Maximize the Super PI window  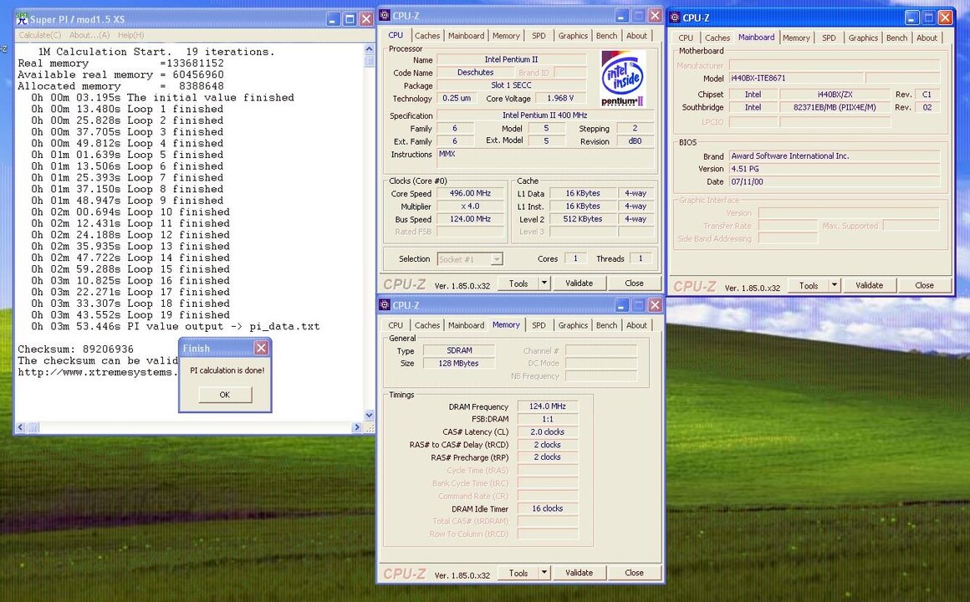point(350,19)
